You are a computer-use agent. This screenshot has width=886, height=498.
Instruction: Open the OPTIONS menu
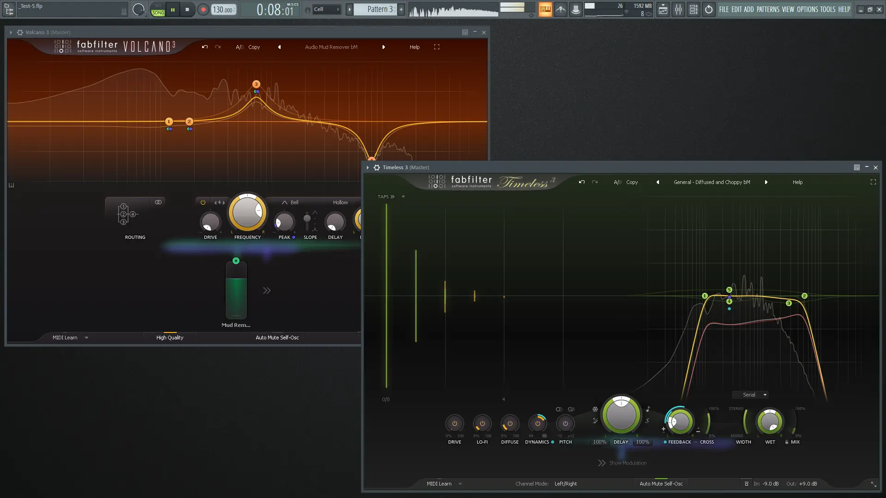807,9
